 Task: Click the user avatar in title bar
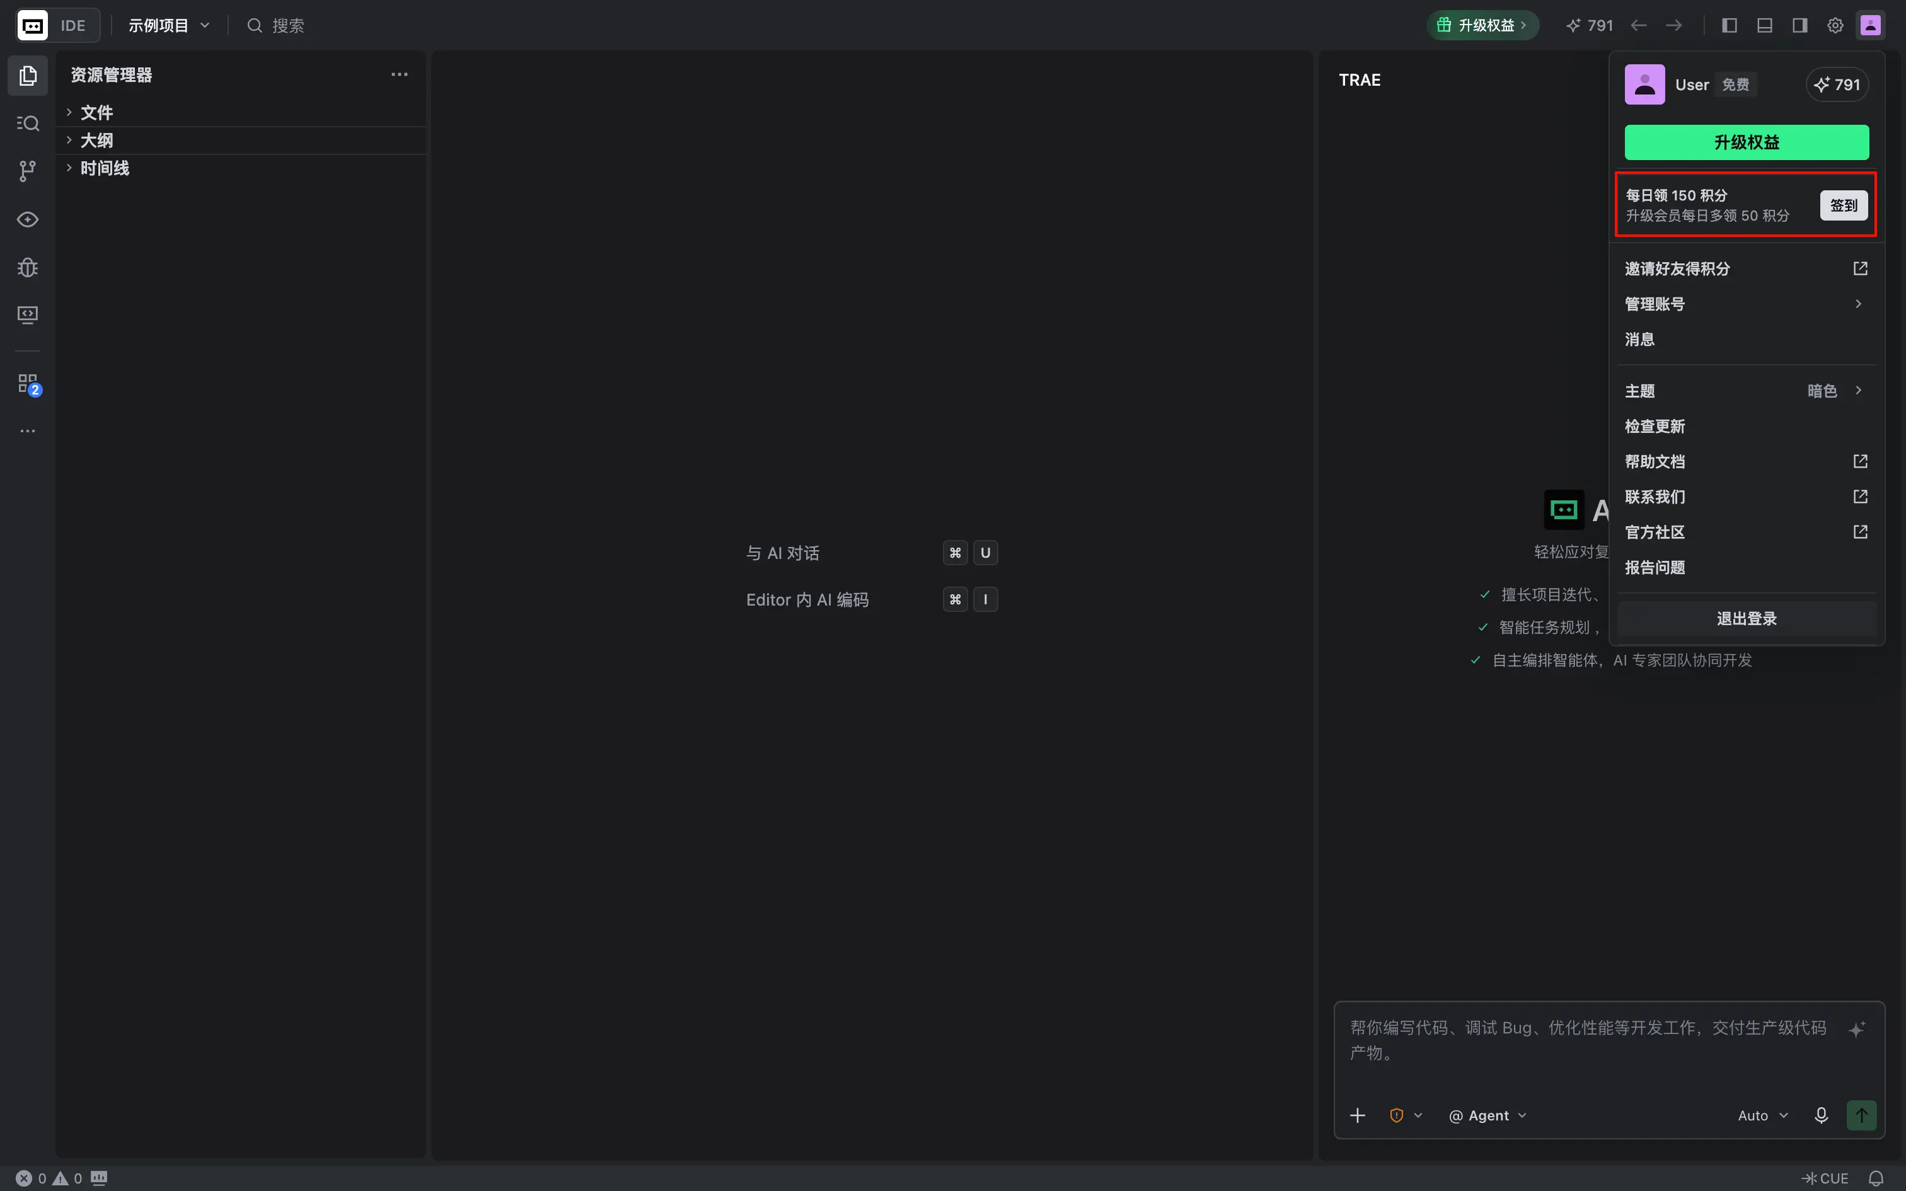pyautogui.click(x=1871, y=25)
